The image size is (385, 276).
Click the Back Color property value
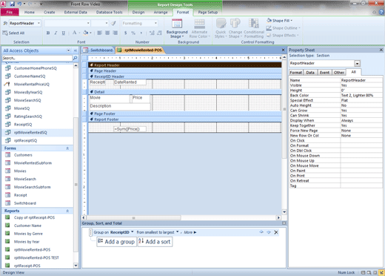coord(361,95)
